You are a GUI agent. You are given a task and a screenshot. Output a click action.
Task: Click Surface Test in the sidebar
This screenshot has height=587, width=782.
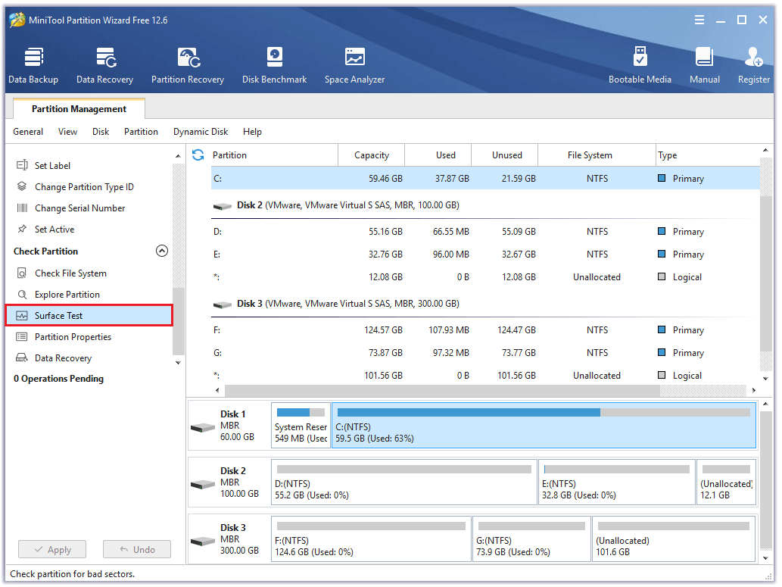tap(89, 315)
